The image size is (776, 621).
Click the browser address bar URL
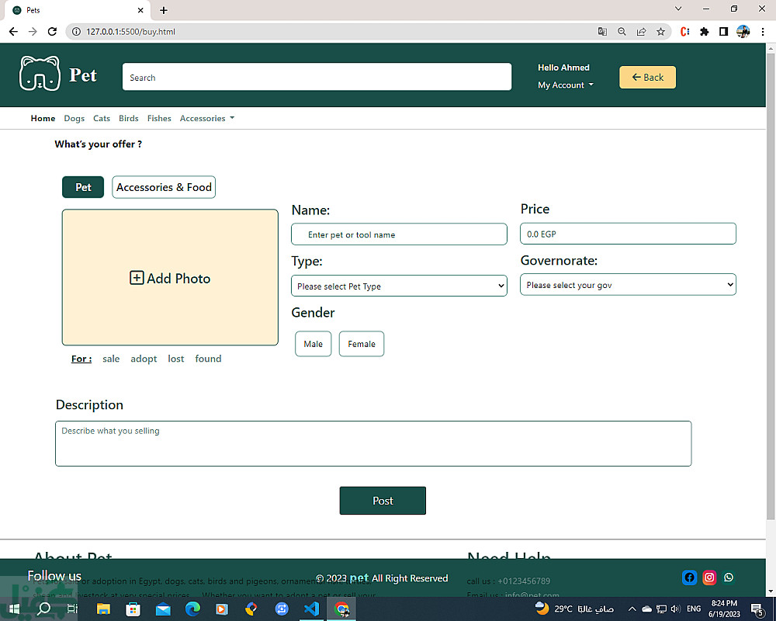click(x=130, y=32)
